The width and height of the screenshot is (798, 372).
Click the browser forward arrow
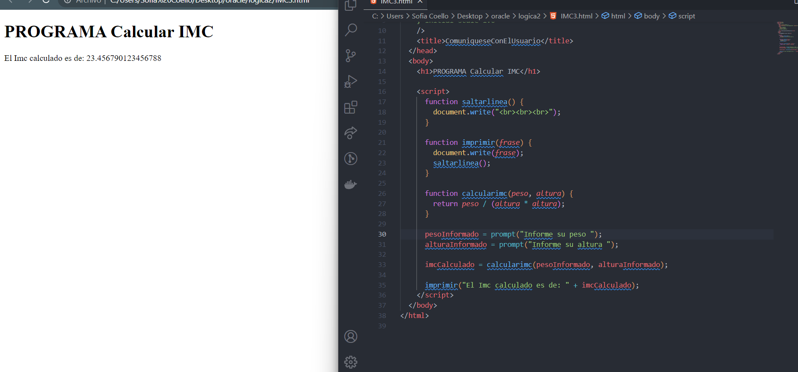pos(30,2)
